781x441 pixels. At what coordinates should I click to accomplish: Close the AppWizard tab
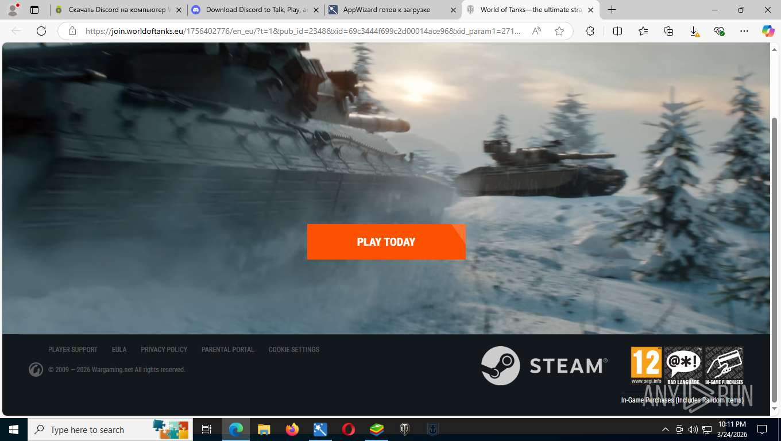[x=453, y=10]
